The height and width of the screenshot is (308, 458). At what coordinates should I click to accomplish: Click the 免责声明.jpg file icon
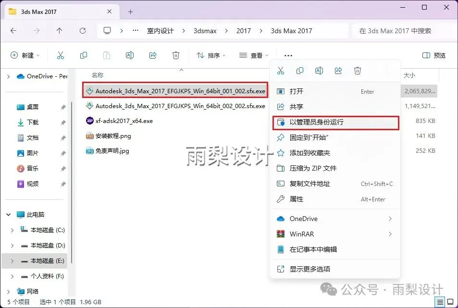tap(90, 151)
